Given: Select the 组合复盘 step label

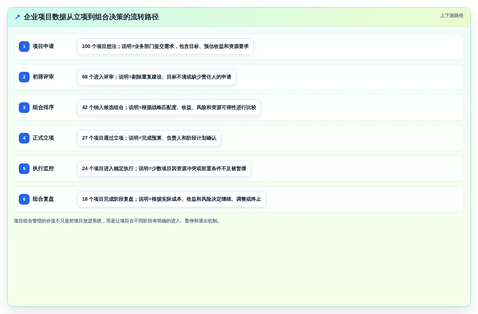Looking at the screenshot, I should click(43, 199).
